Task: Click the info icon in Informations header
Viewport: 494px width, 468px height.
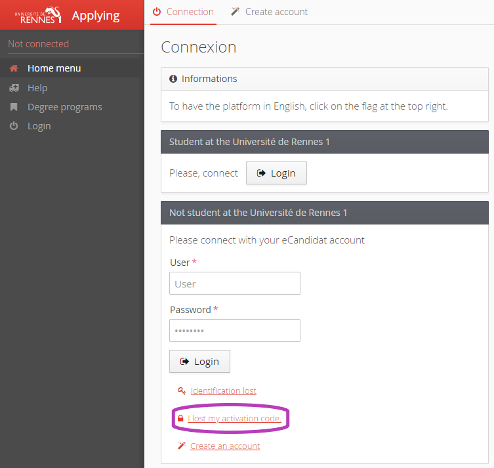Action: coord(173,79)
